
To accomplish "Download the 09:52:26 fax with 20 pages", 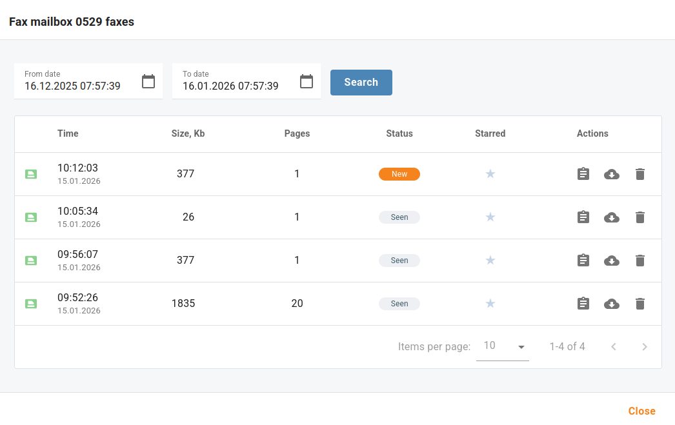I will click(611, 304).
